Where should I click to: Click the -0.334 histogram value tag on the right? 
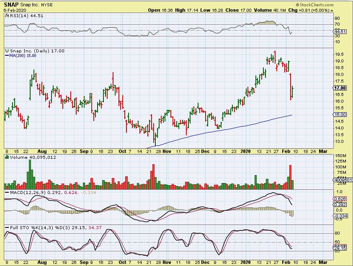pos(340,216)
